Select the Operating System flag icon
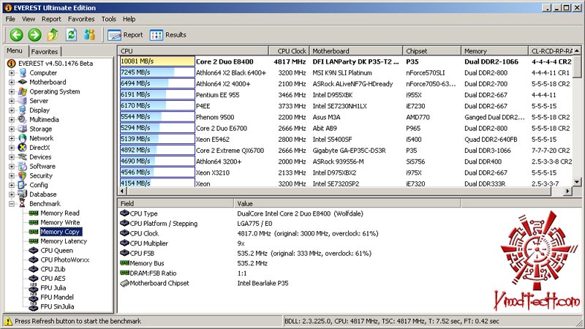 [23, 91]
